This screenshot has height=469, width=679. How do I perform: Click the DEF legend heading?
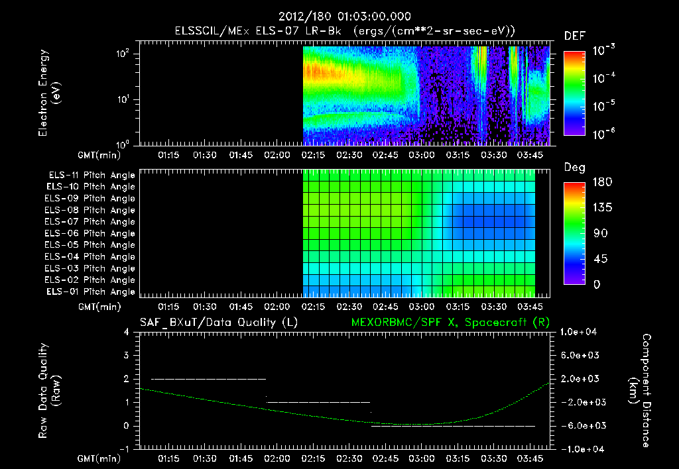click(575, 36)
